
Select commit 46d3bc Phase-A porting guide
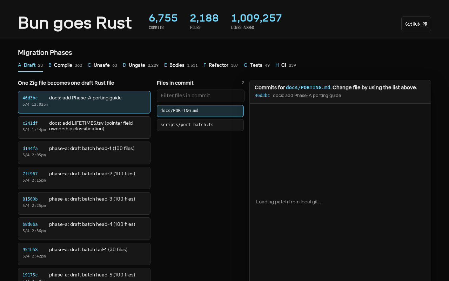(84, 102)
